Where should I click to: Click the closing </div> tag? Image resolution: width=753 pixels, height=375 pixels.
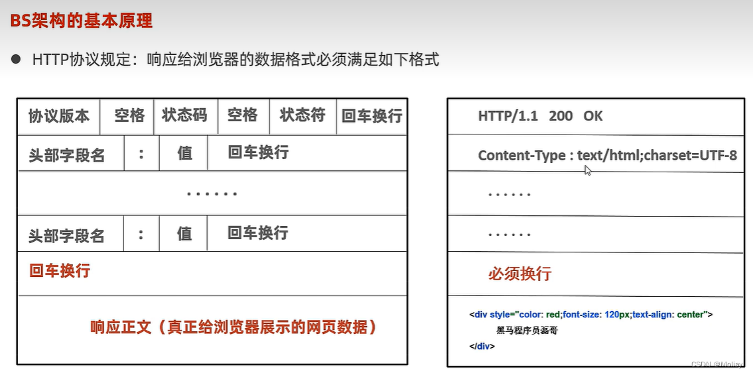[x=482, y=346]
